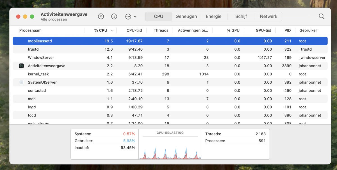Image resolution: width=337 pixels, height=170 pixels.
Task: Click the stop process (X) icon
Action: 101,16
